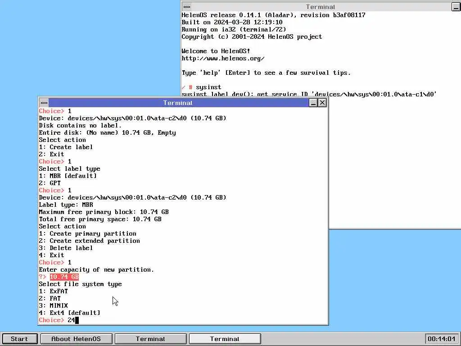Click 'Label type: MBR' line

point(66,205)
